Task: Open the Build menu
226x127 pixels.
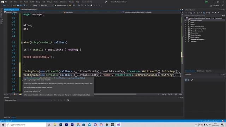Action: coord(32,2)
